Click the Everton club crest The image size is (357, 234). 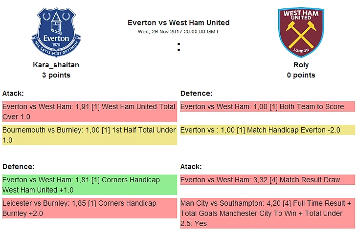(56, 32)
